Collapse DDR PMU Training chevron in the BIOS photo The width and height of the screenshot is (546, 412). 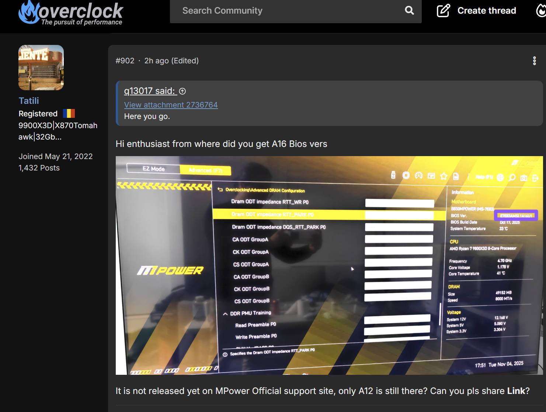pyautogui.click(x=225, y=314)
